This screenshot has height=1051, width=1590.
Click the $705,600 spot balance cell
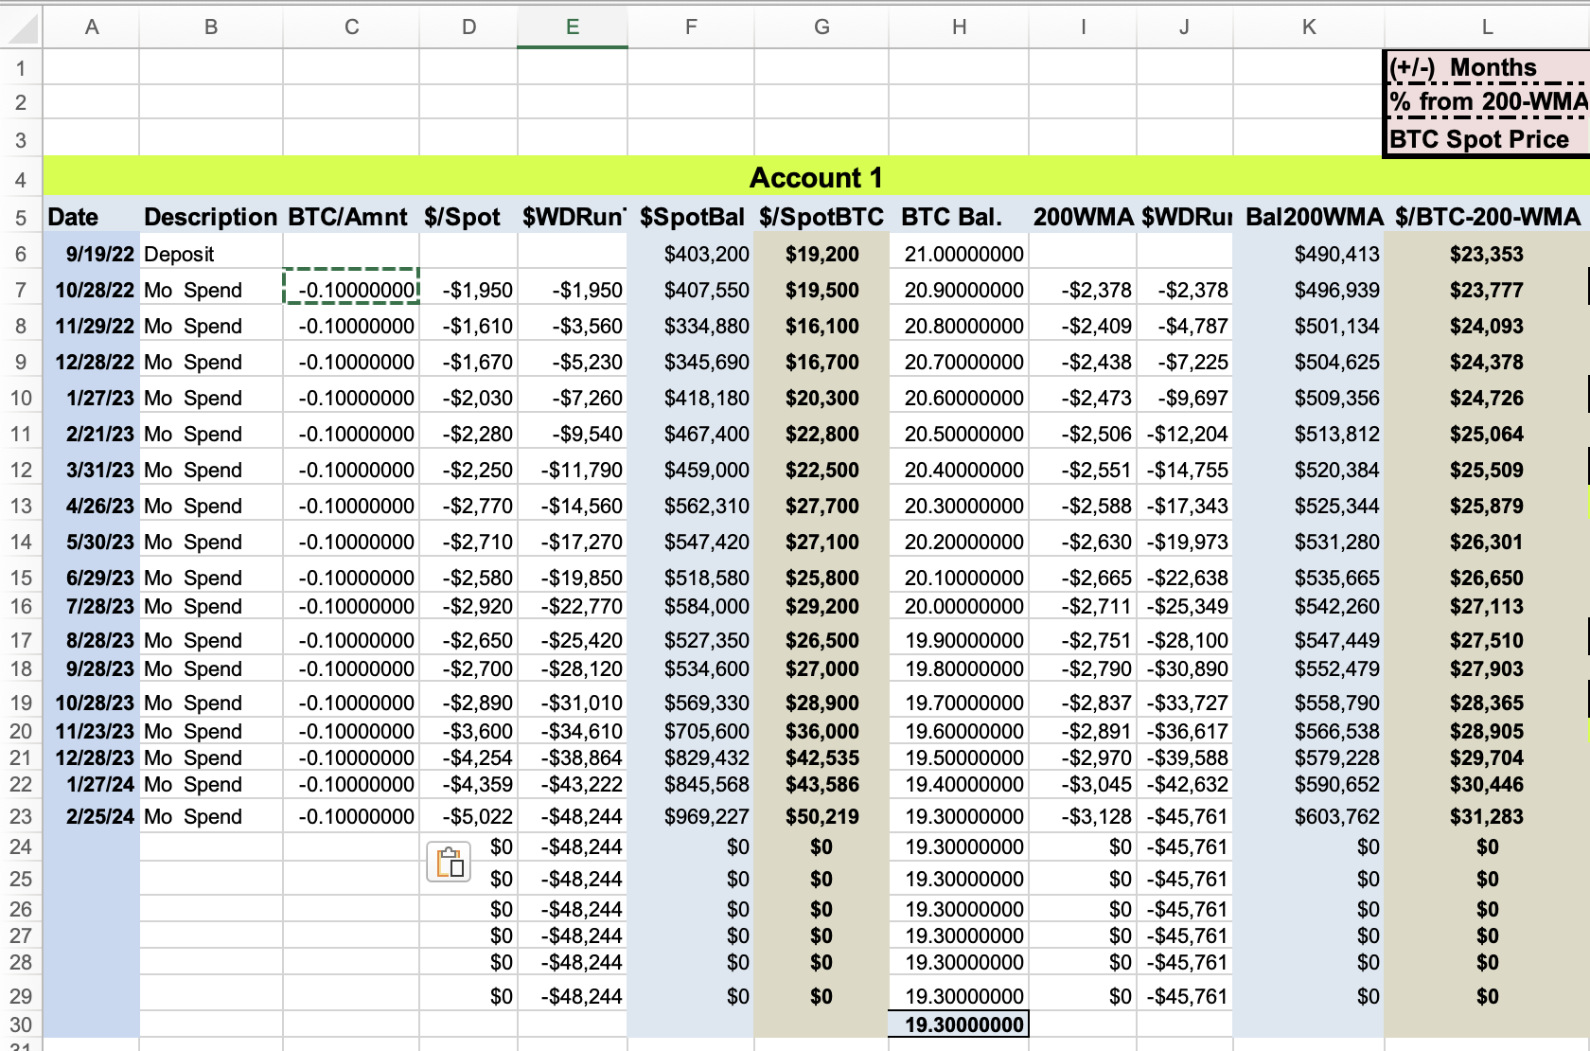[691, 731]
